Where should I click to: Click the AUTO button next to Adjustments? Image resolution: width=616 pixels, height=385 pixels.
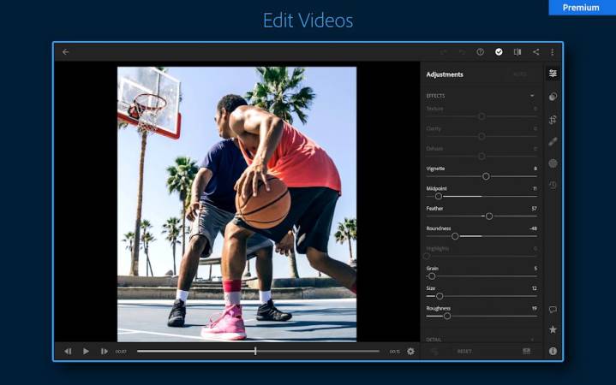[x=520, y=74]
